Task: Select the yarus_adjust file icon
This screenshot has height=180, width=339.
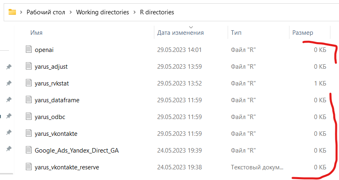Action: pos(29,66)
